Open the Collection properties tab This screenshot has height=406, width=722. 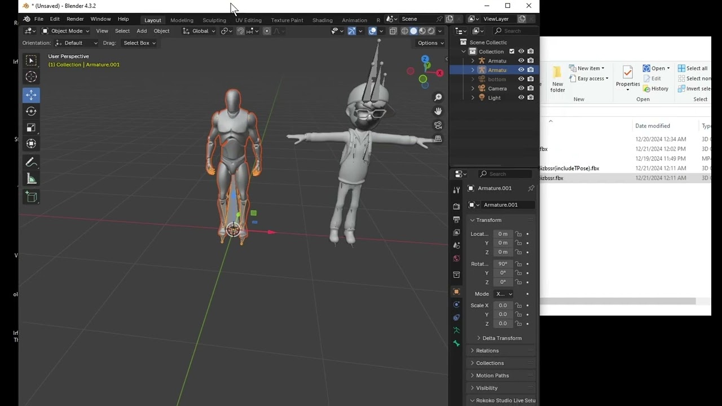tap(456, 275)
